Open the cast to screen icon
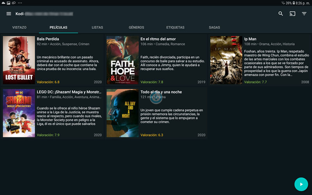Viewport: 312px width, 195px height. (x=292, y=14)
